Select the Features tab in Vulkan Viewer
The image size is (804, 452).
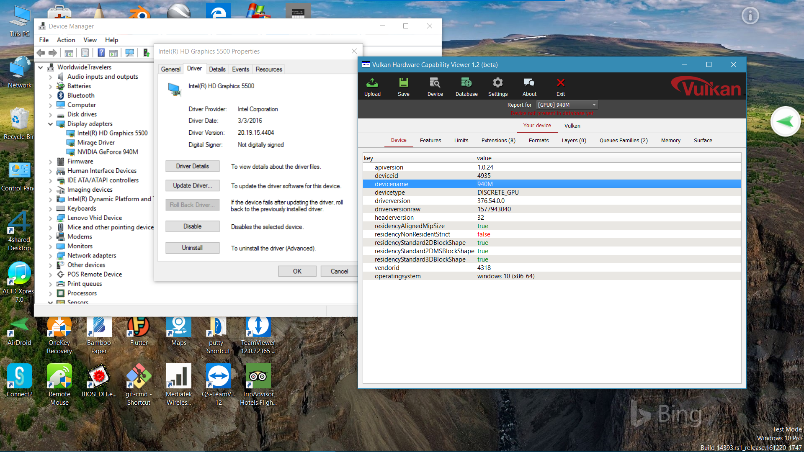430,140
